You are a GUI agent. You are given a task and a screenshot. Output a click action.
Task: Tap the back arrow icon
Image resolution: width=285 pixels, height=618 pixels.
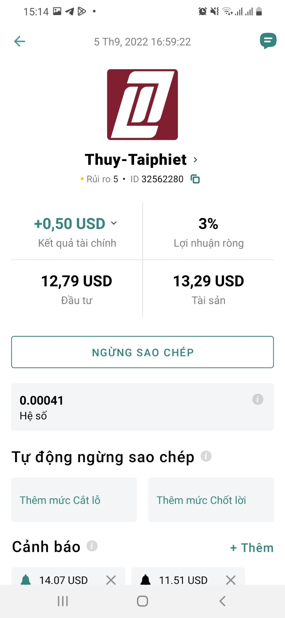pyautogui.click(x=20, y=41)
